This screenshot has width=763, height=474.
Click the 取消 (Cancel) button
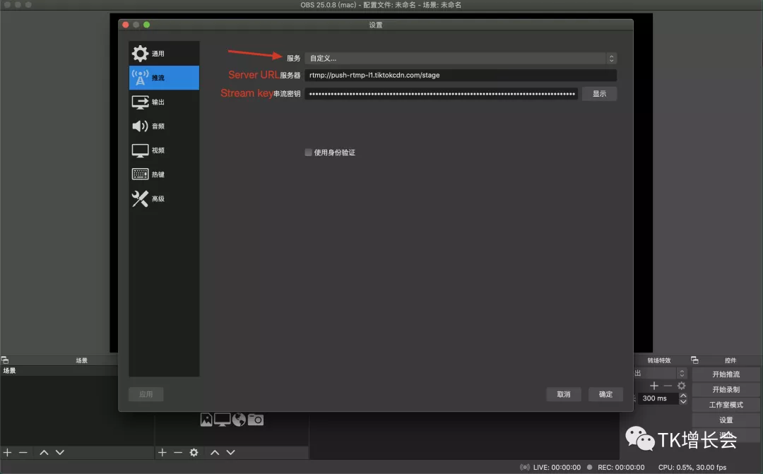coord(564,394)
